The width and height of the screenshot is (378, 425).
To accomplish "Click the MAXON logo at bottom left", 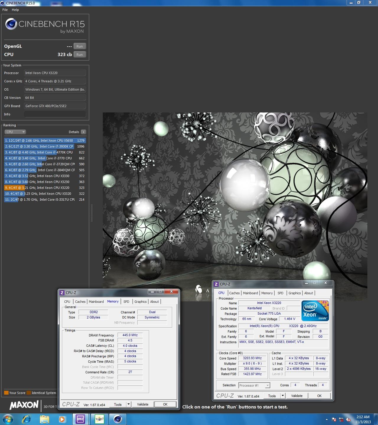I will [24, 405].
